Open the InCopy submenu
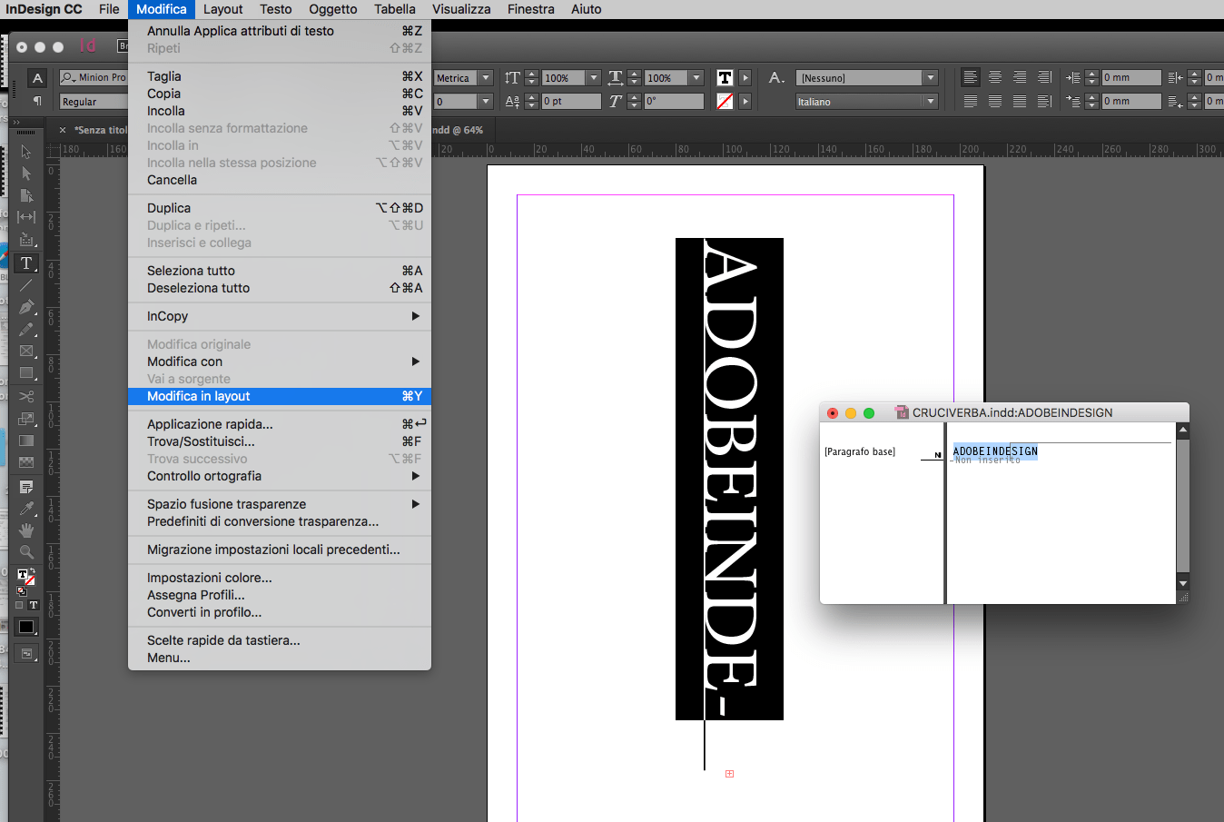The width and height of the screenshot is (1224, 822). pyautogui.click(x=280, y=316)
